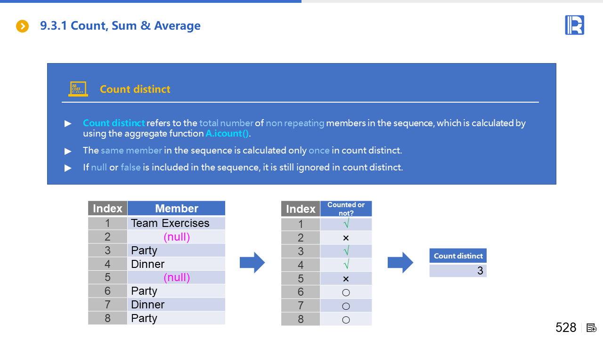
Task: Click the first bullet triangle marker
Action: (x=68, y=123)
